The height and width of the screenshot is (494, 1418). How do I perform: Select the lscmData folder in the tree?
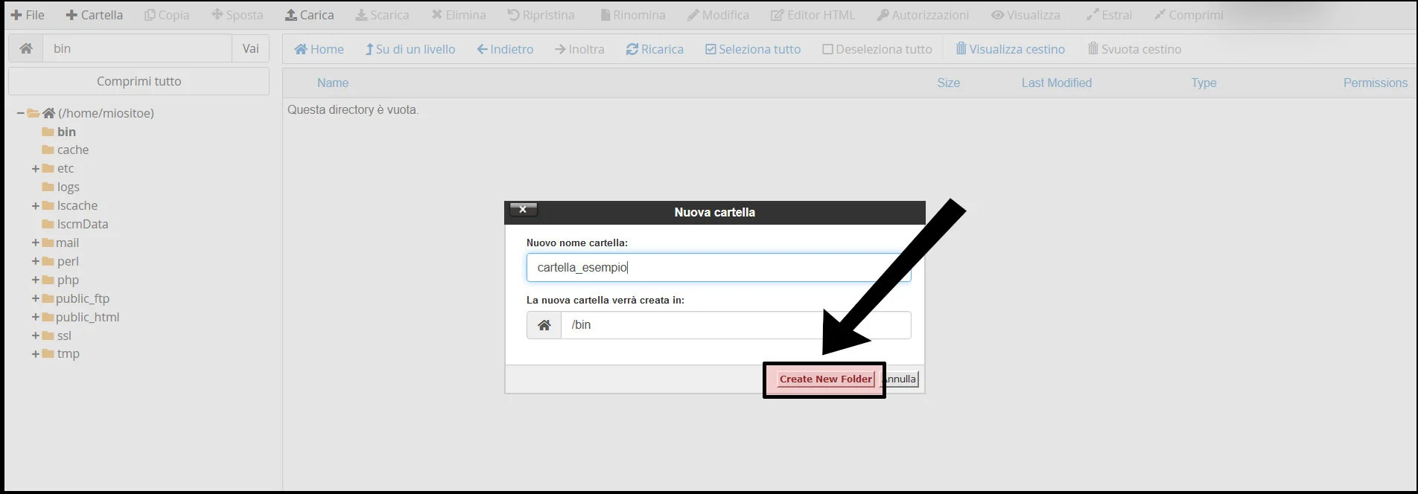(x=83, y=224)
